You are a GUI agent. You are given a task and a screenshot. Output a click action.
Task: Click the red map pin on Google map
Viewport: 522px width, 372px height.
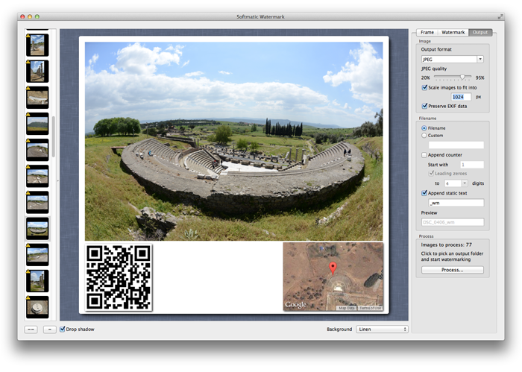pyautogui.click(x=333, y=268)
